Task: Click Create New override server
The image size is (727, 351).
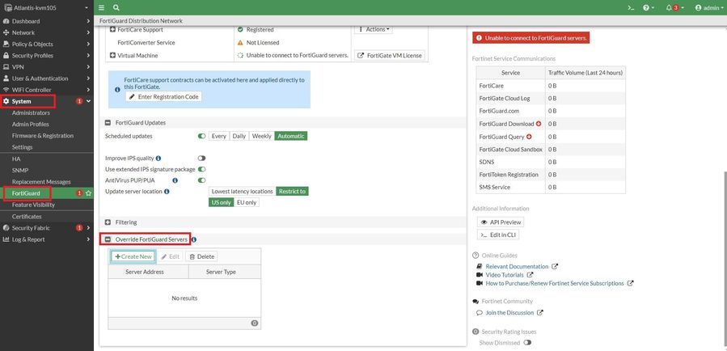Action: coord(133,256)
